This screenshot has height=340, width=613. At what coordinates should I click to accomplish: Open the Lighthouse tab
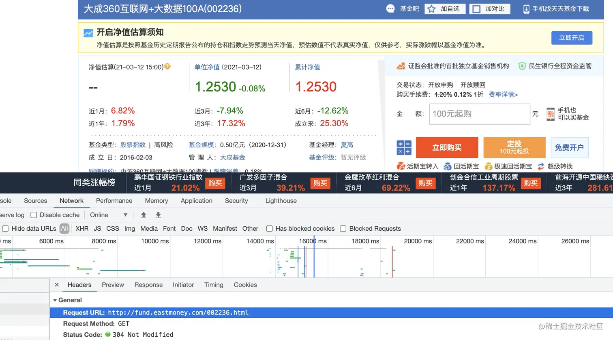coord(281,200)
